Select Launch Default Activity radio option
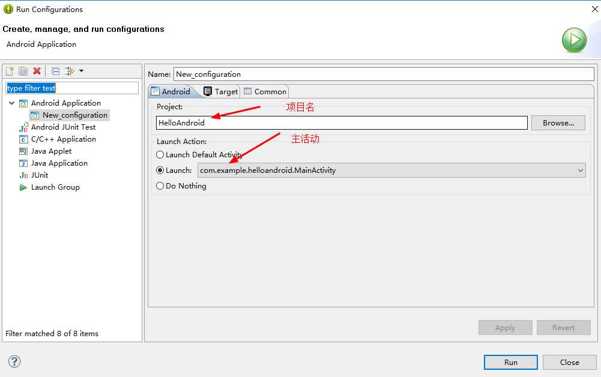The width and height of the screenshot is (601, 377). (160, 155)
